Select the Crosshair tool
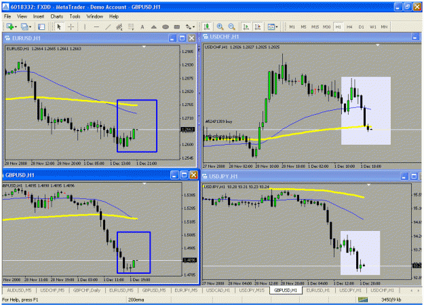This screenshot has width=424, height=305. coord(71,26)
